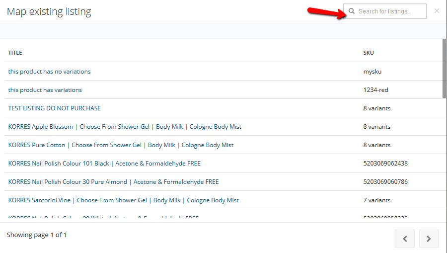Choose the KORRES Apple Blossom listing
447x253 pixels.
click(125, 127)
